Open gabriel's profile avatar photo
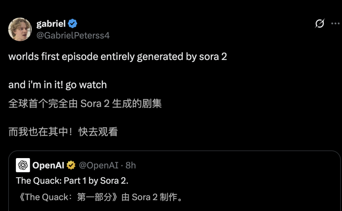342x211 pixels. [x=20, y=29]
